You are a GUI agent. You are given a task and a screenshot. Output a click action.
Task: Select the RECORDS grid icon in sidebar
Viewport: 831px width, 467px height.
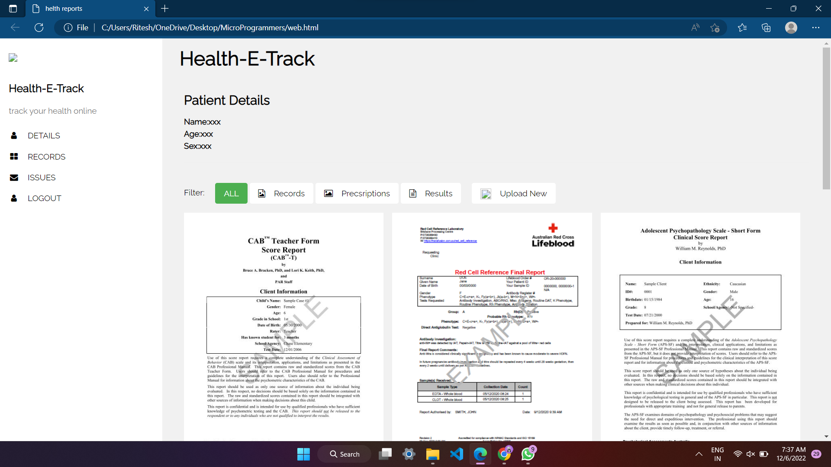tap(14, 157)
